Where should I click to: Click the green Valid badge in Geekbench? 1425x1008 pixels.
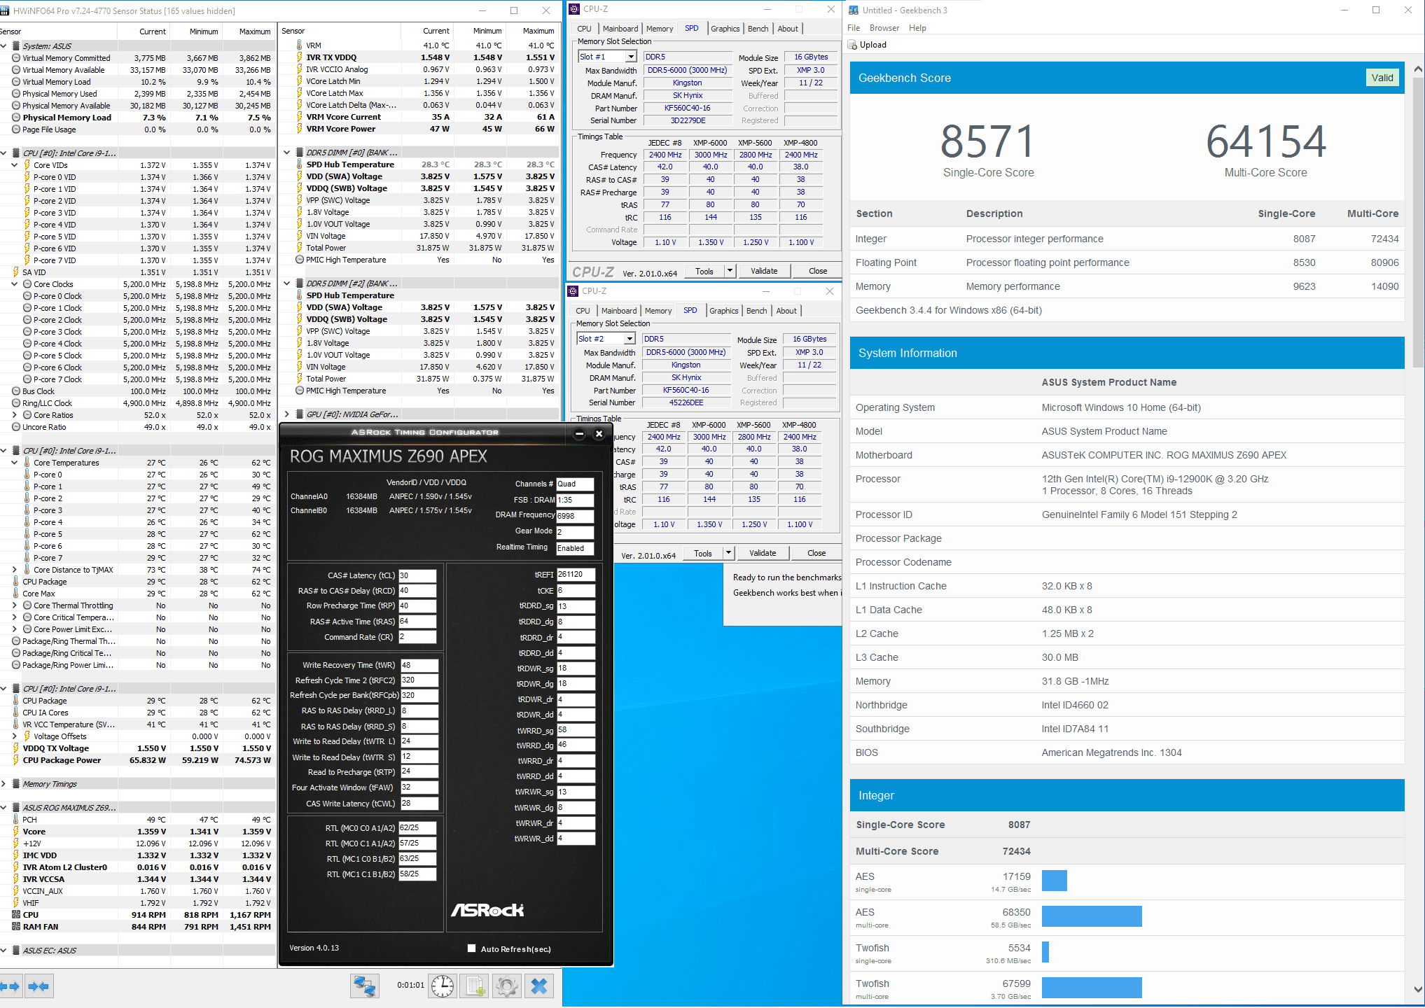point(1382,78)
